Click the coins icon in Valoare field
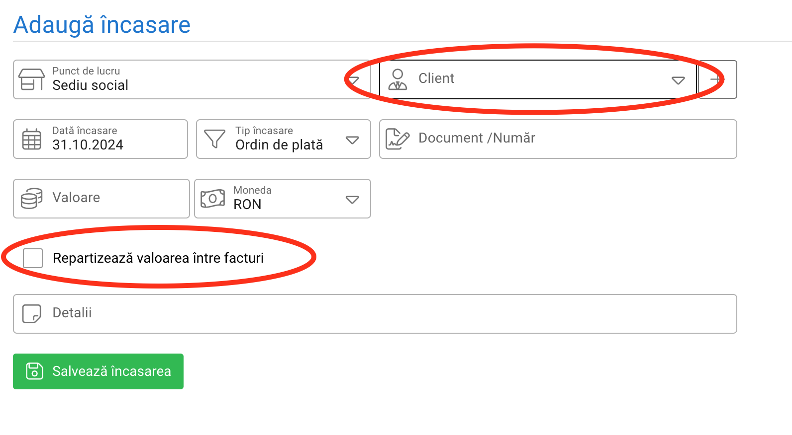The height and width of the screenshot is (435, 792). pyautogui.click(x=32, y=199)
